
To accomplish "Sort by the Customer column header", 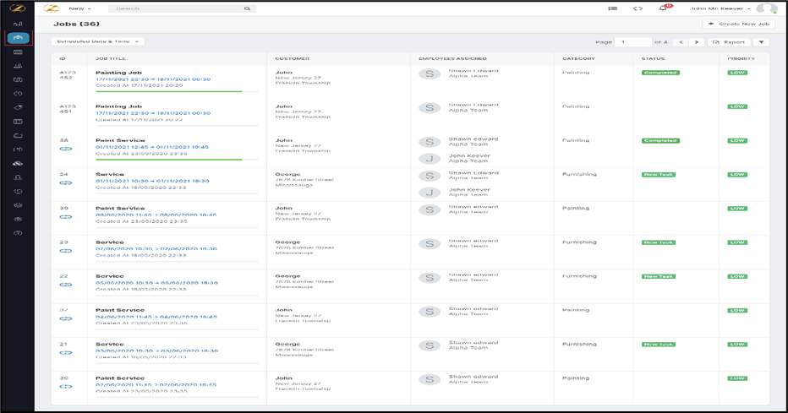I will [x=293, y=58].
